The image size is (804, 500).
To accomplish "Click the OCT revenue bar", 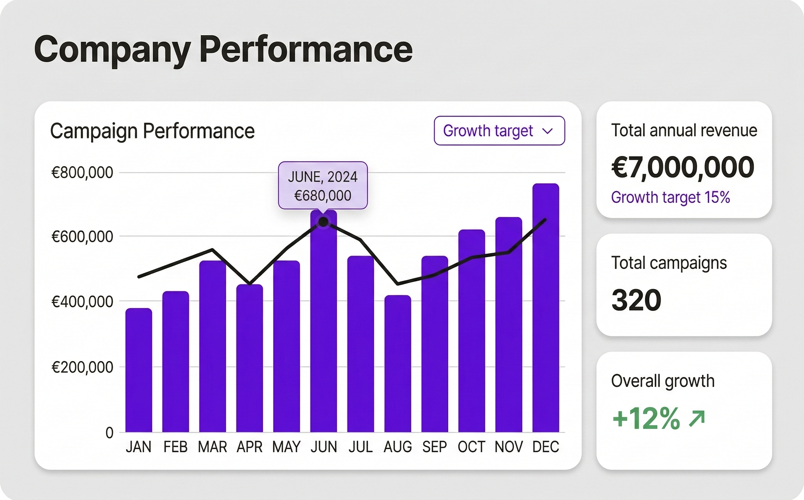I will [x=472, y=331].
